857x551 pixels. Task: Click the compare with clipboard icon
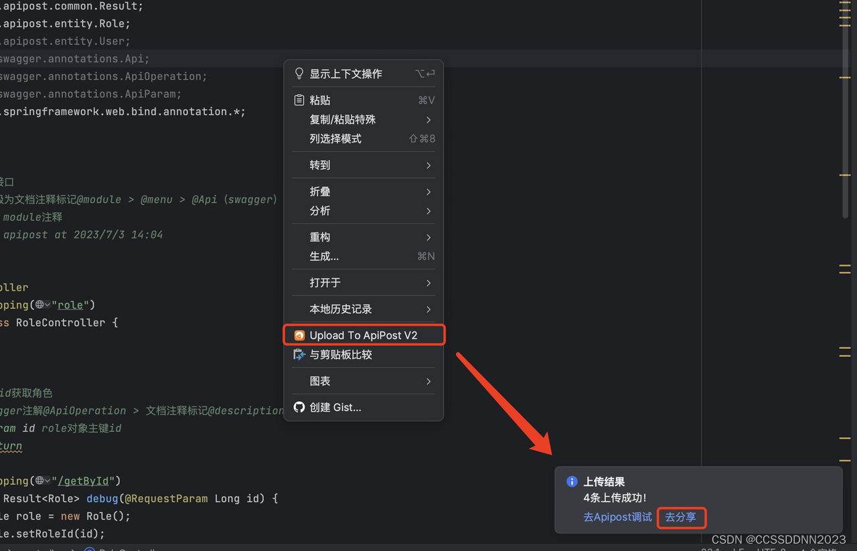[299, 355]
